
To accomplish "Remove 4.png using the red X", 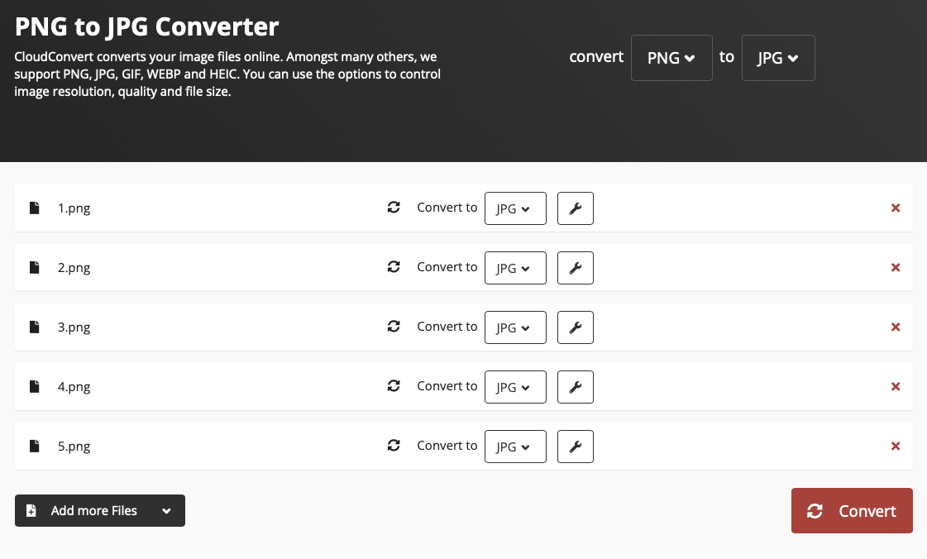I will tap(895, 387).
